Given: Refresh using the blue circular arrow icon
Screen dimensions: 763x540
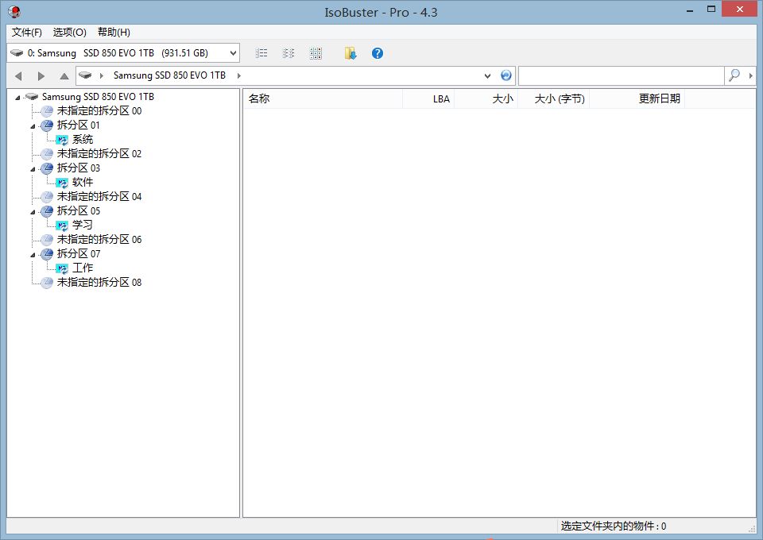Looking at the screenshot, I should point(506,75).
